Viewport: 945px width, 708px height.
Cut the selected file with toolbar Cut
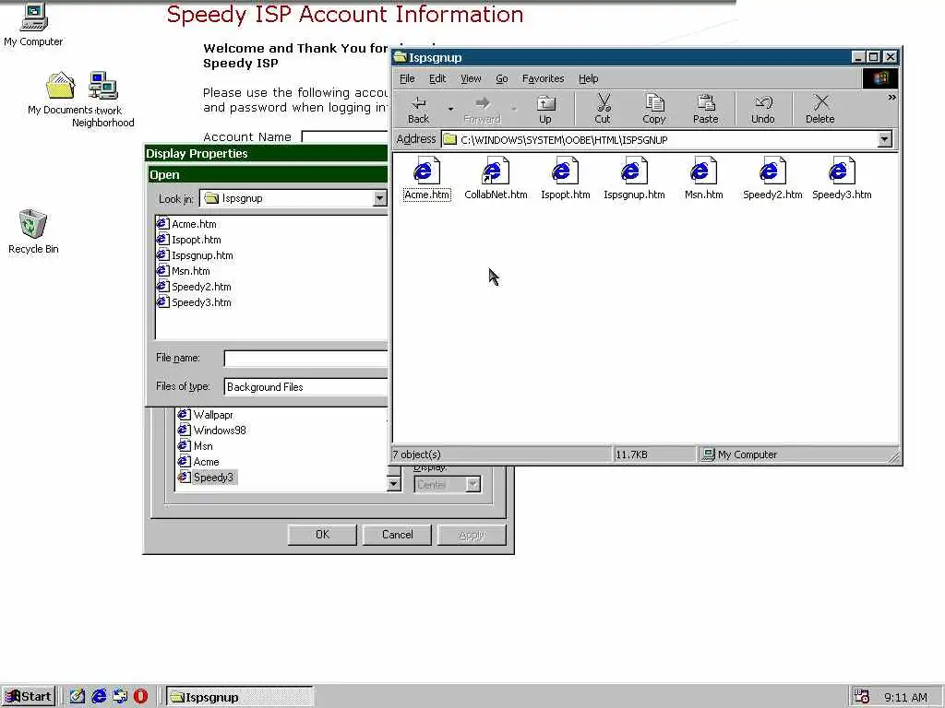603,109
